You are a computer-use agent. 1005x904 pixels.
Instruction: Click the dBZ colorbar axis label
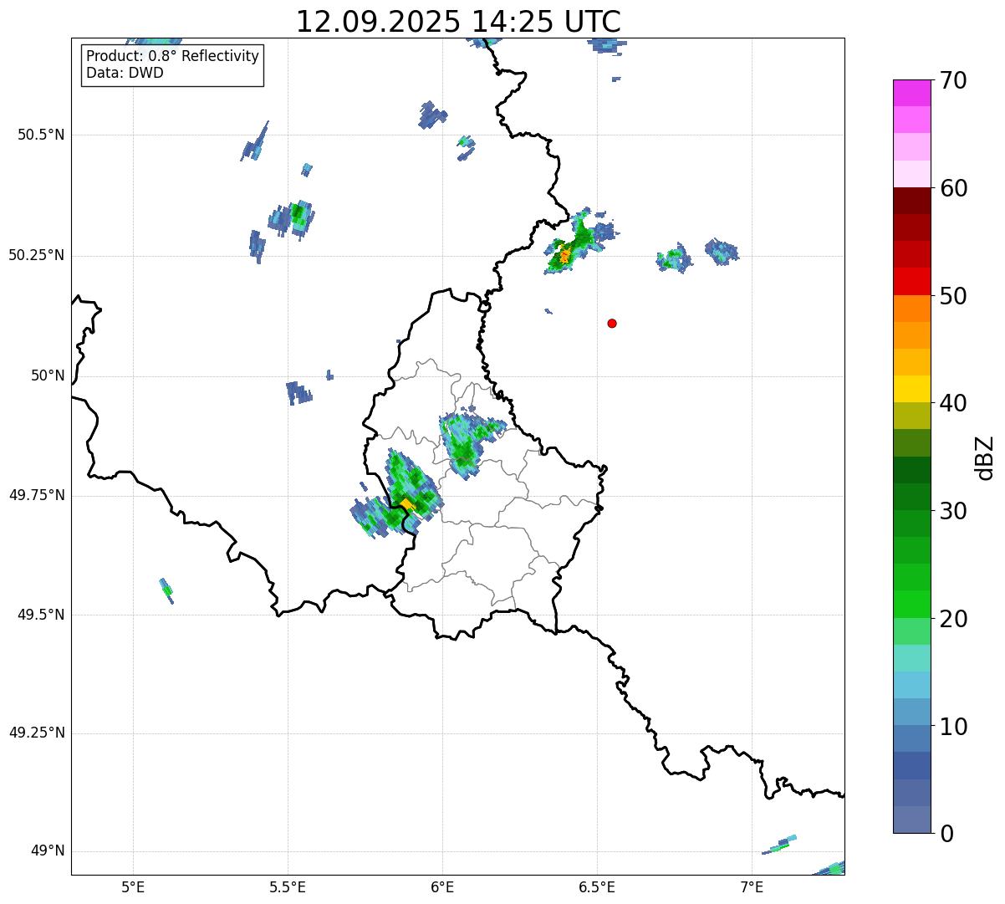click(985, 457)
